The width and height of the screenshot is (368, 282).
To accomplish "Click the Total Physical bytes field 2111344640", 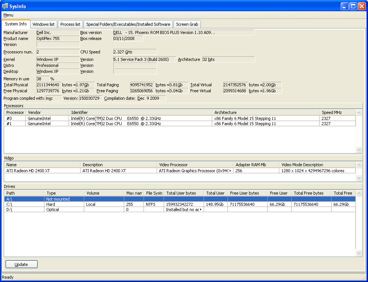I will click(49, 85).
